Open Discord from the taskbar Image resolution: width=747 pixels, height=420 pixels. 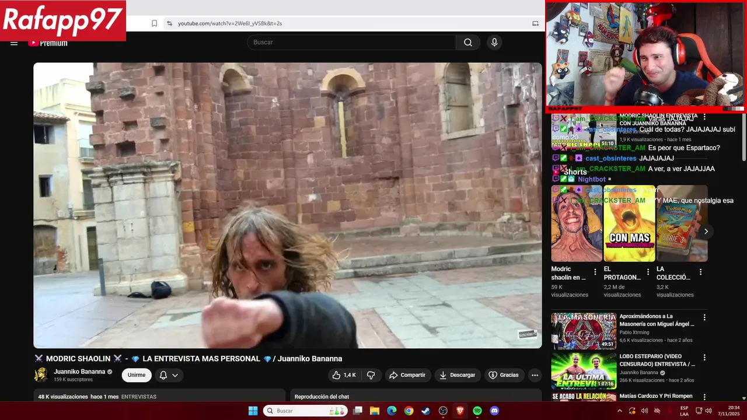click(x=494, y=411)
